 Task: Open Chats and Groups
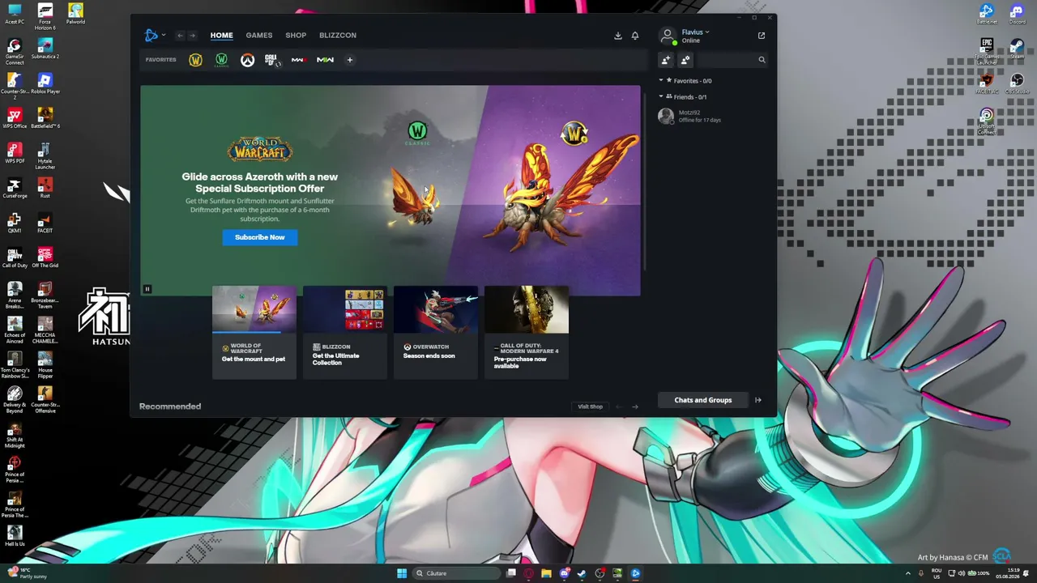703,400
